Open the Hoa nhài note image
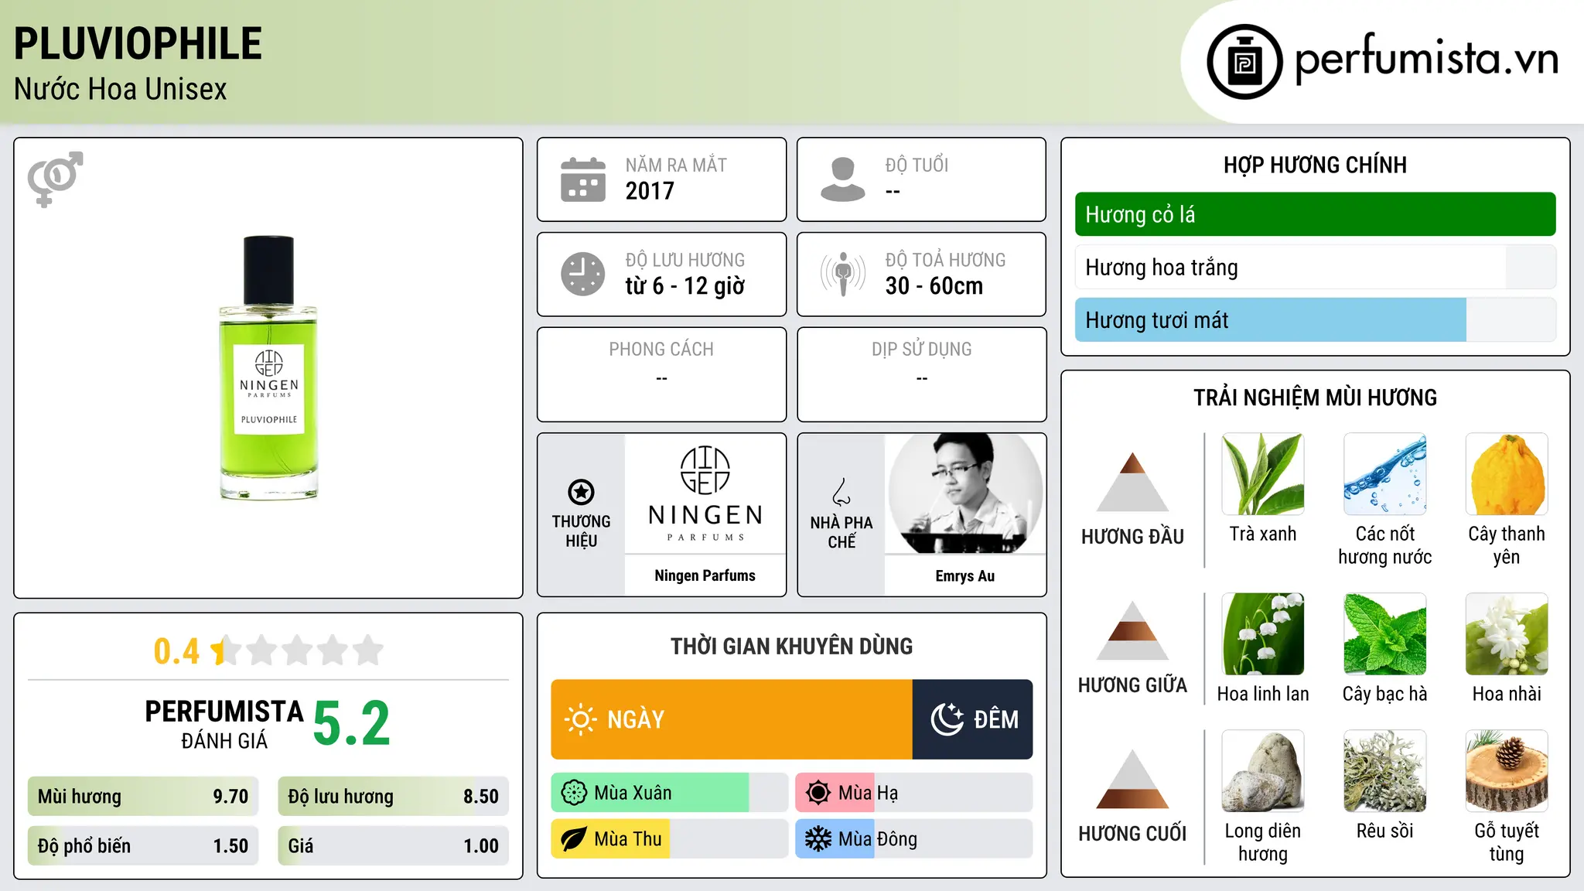 [1507, 634]
